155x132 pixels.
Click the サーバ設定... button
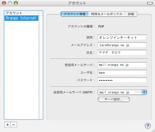coord(114,99)
